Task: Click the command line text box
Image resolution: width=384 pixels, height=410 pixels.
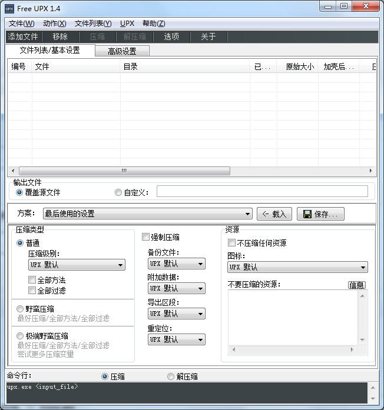Action: [x=187, y=393]
